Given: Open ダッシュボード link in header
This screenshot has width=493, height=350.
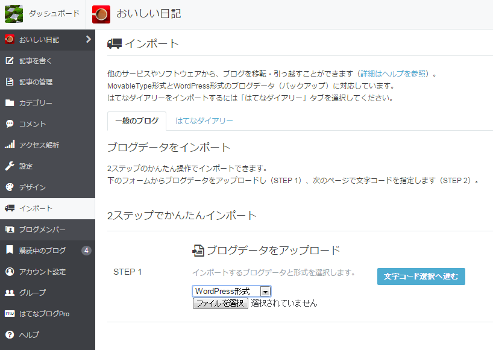Looking at the screenshot, I should pyautogui.click(x=54, y=14).
